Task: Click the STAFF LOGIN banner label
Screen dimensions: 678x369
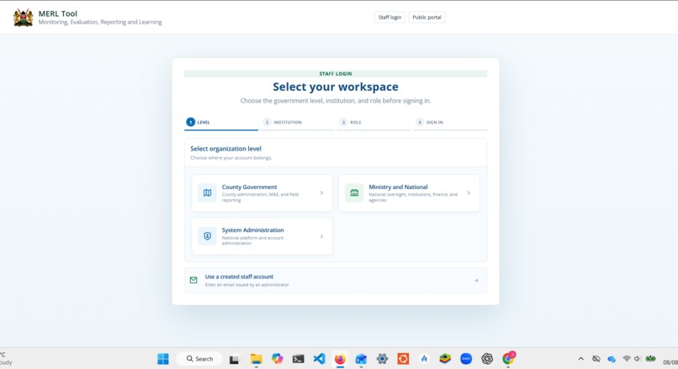Action: coord(336,74)
